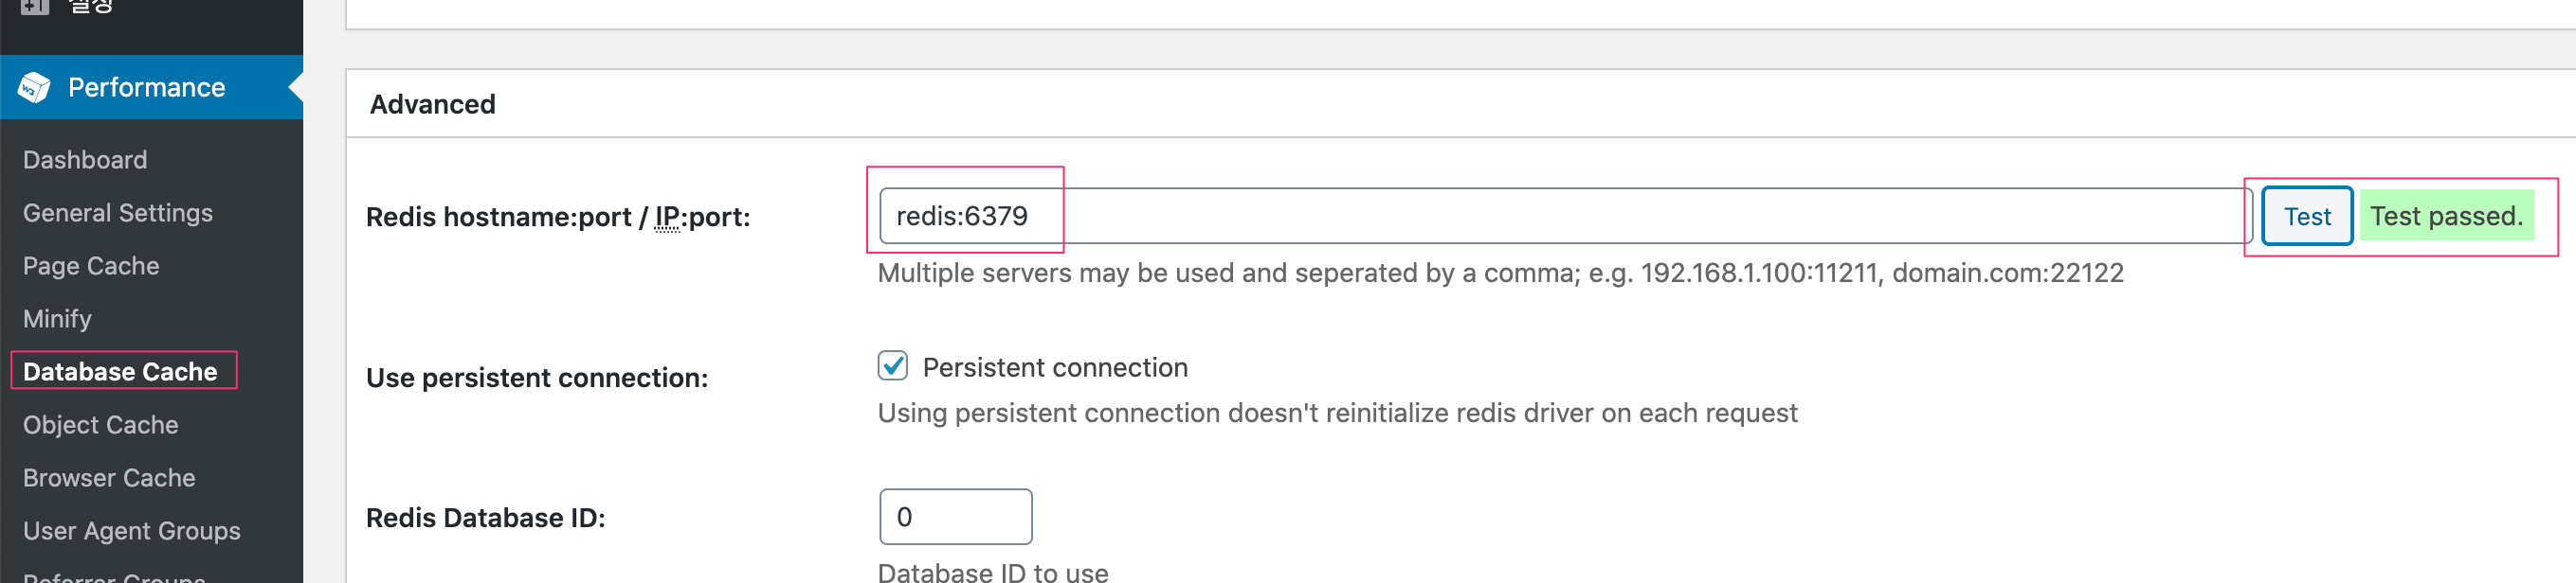Focus the Redis Database ID field
Image resolution: width=2576 pixels, height=583 pixels.
[955, 516]
